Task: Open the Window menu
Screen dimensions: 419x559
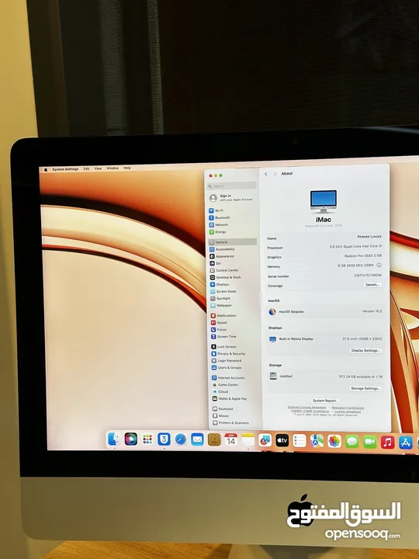Action: (113, 168)
